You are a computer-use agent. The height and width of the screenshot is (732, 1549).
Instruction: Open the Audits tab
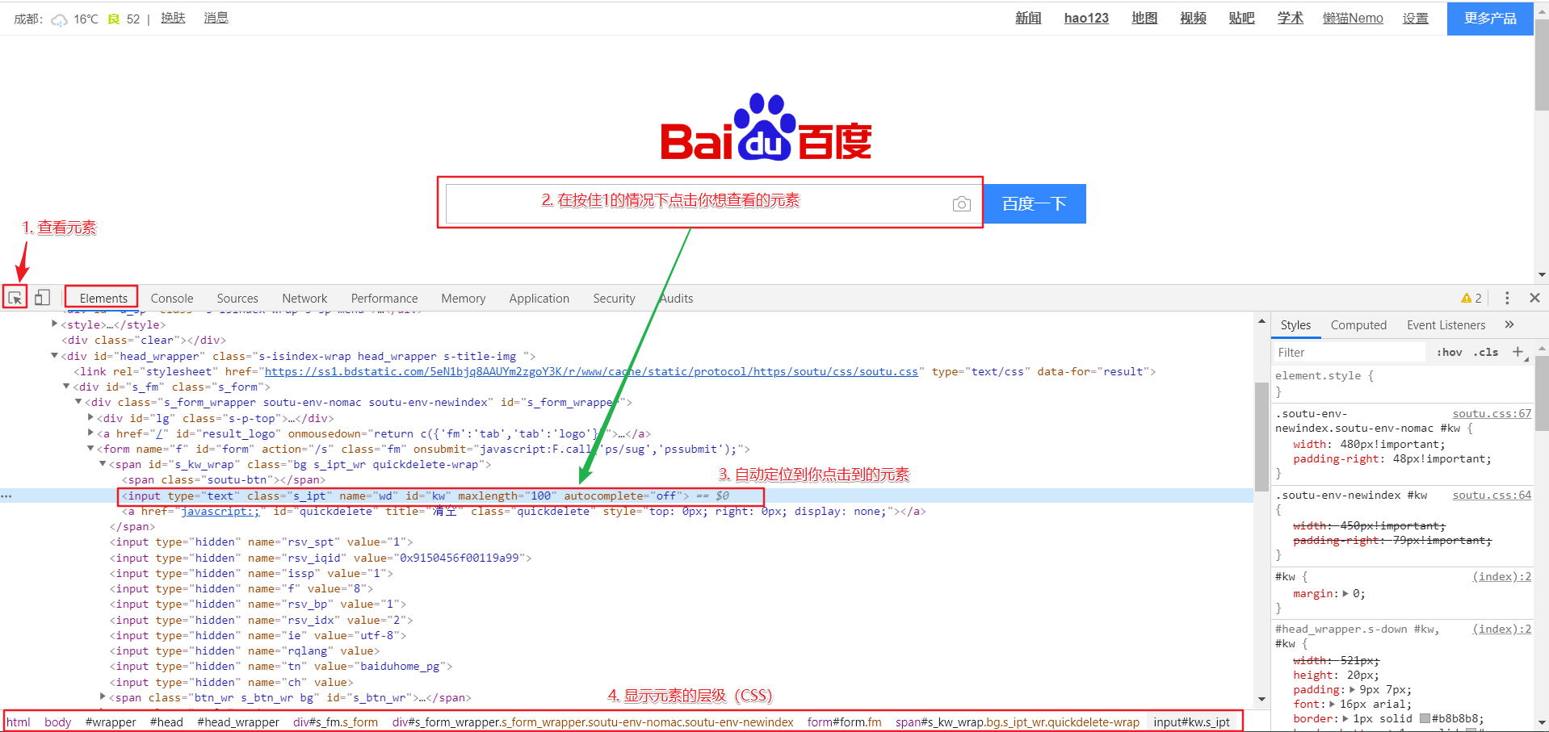coord(677,298)
